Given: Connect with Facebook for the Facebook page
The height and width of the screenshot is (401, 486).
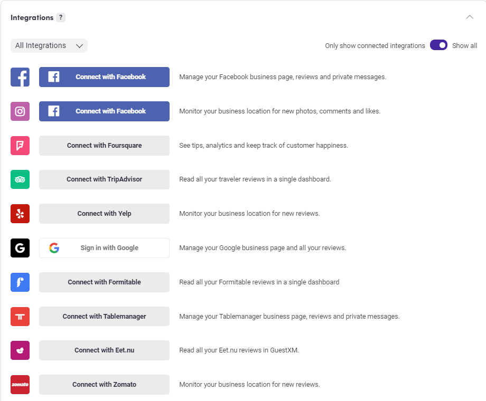Looking at the screenshot, I should (x=104, y=77).
